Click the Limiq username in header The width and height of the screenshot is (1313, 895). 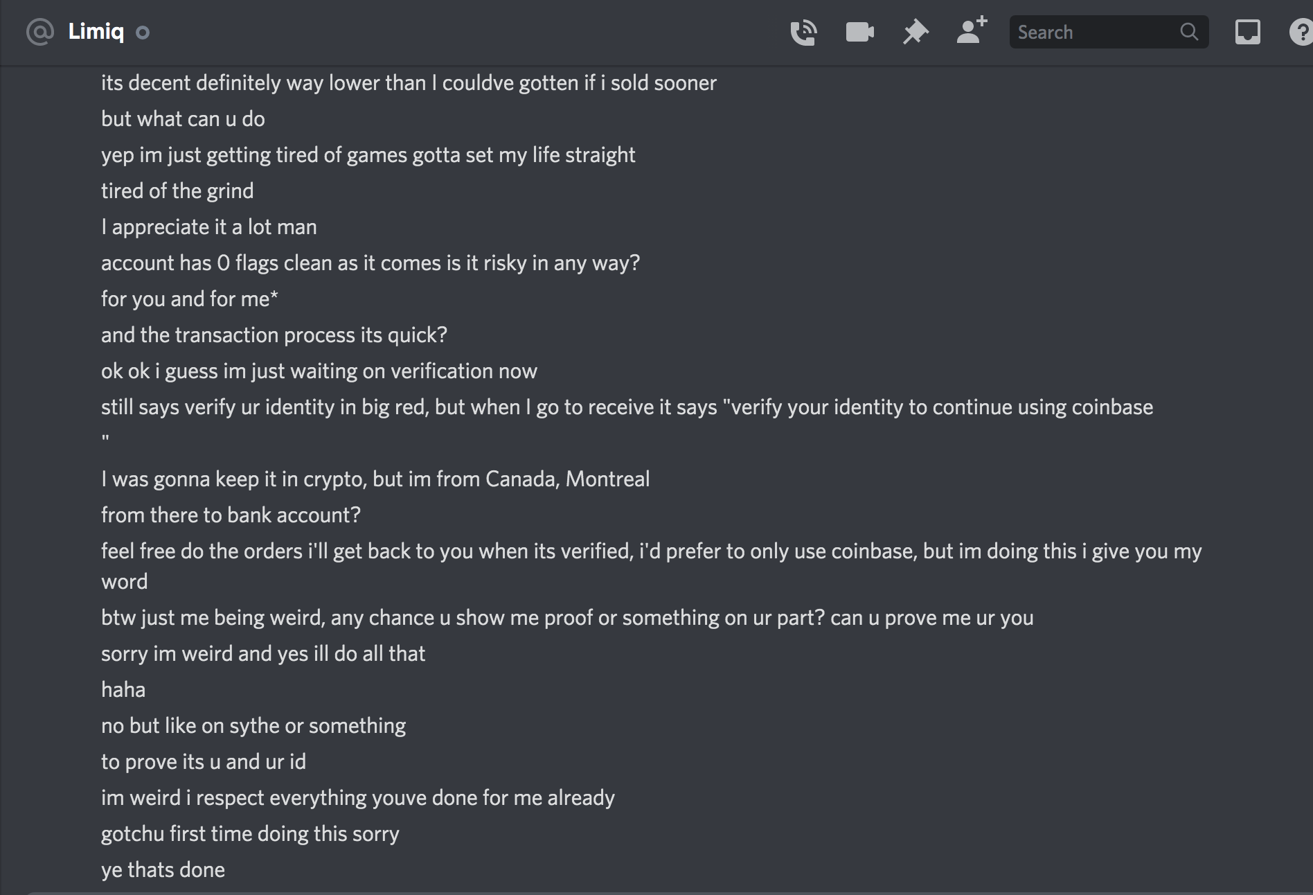coord(96,32)
